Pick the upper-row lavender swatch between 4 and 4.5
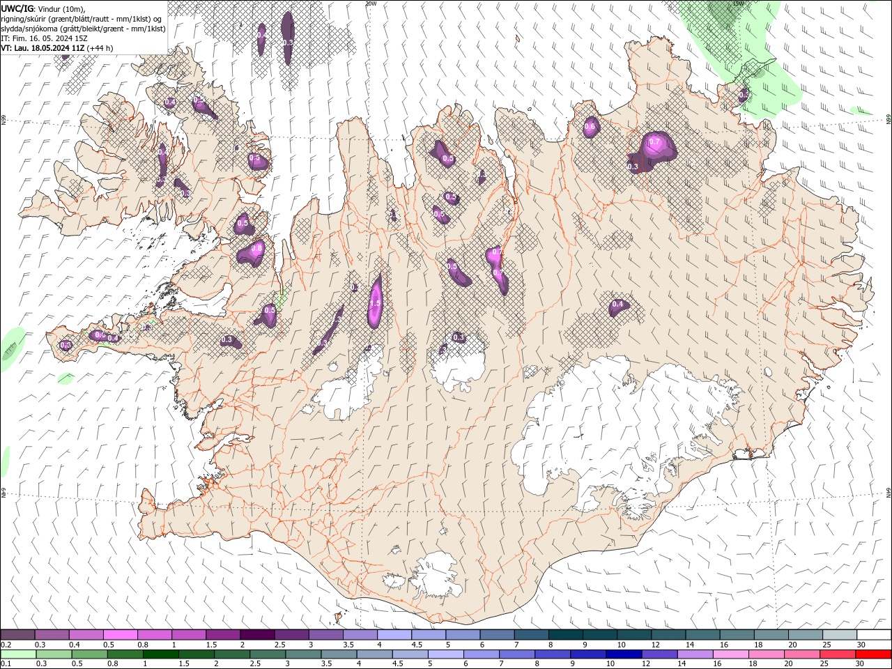This screenshot has width=892, height=669. (394, 635)
